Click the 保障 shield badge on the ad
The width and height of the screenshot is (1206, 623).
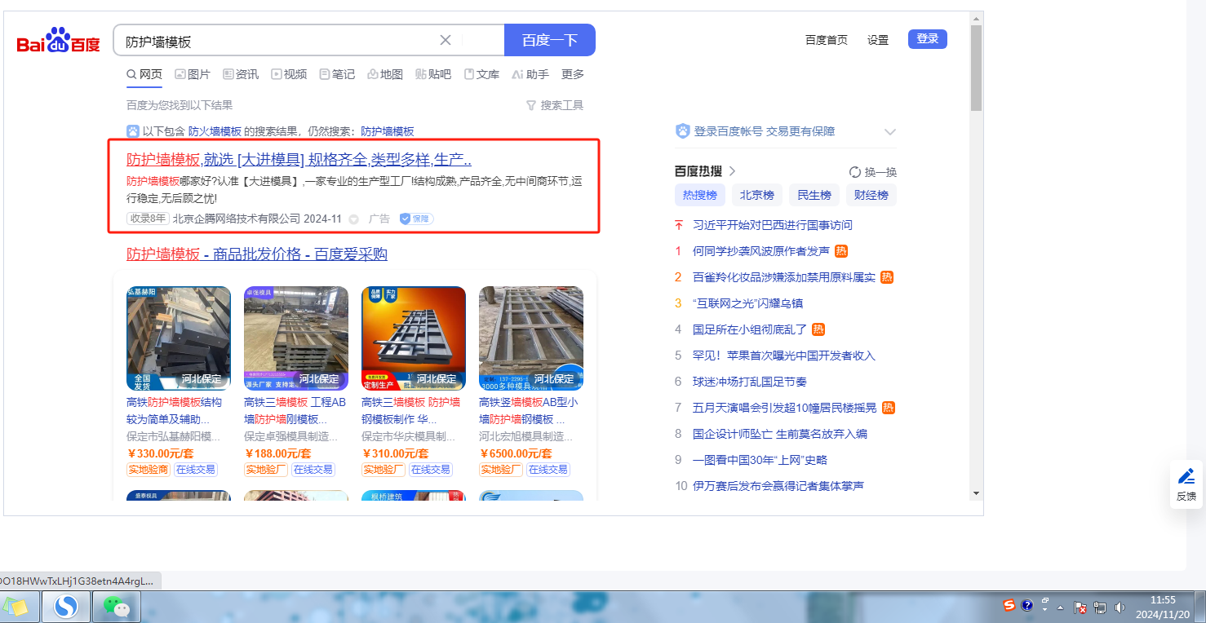[x=416, y=219]
